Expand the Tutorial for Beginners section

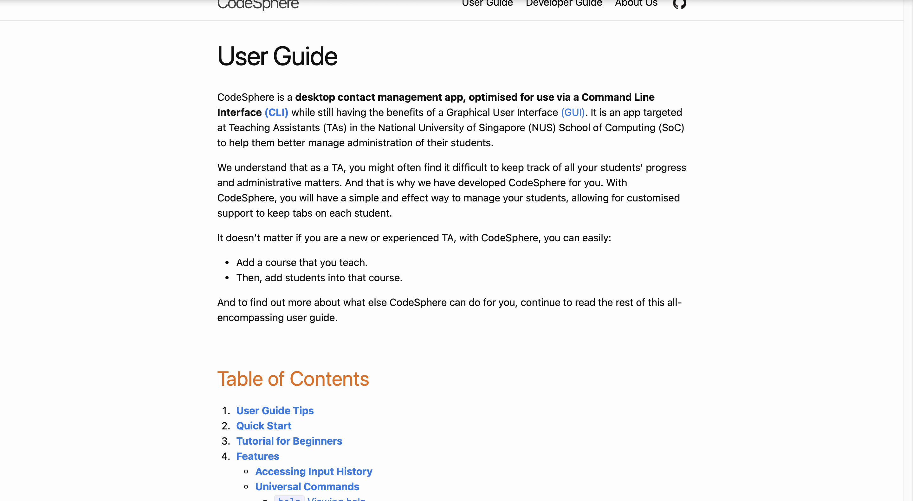(x=289, y=441)
